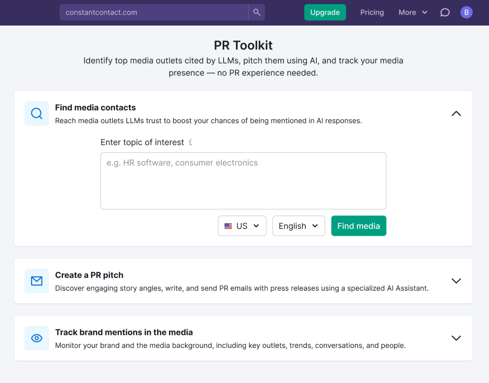Click the search magnifier icon in the top bar

[x=257, y=12]
